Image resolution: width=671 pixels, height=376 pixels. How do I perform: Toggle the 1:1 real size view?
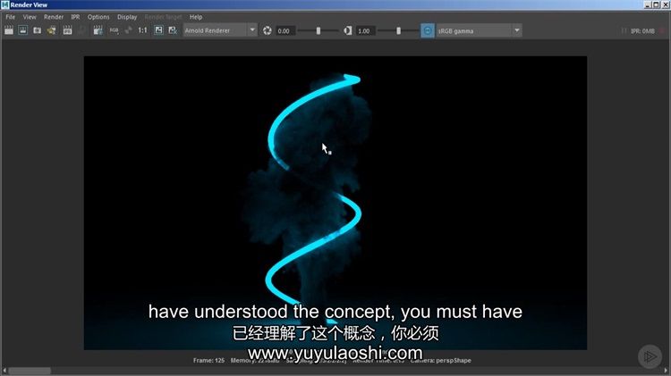pos(142,30)
